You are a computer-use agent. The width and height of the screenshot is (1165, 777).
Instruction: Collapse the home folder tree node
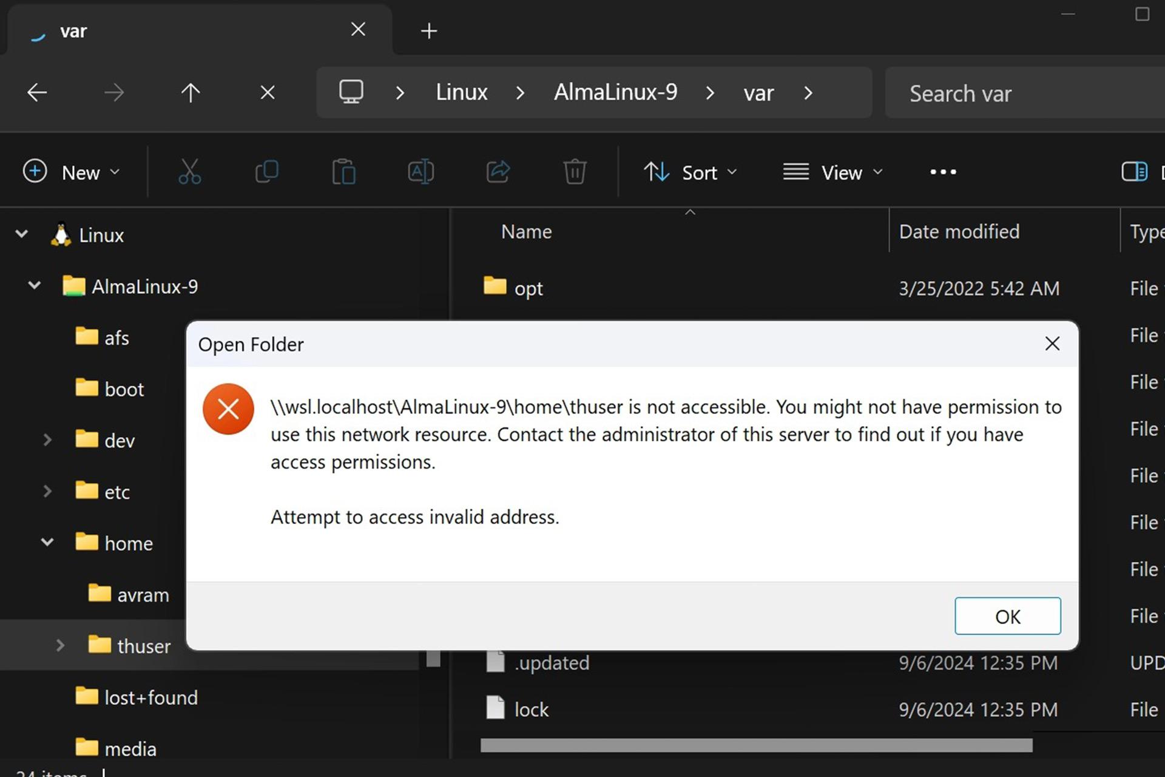[x=47, y=542]
